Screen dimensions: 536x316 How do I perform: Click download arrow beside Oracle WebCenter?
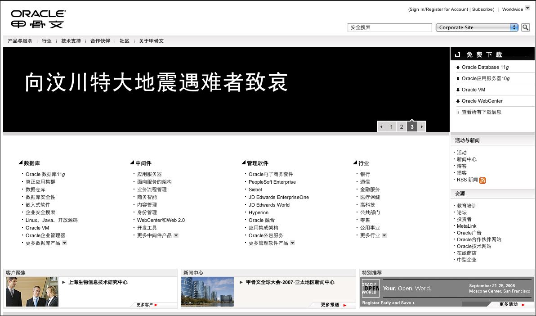458,101
